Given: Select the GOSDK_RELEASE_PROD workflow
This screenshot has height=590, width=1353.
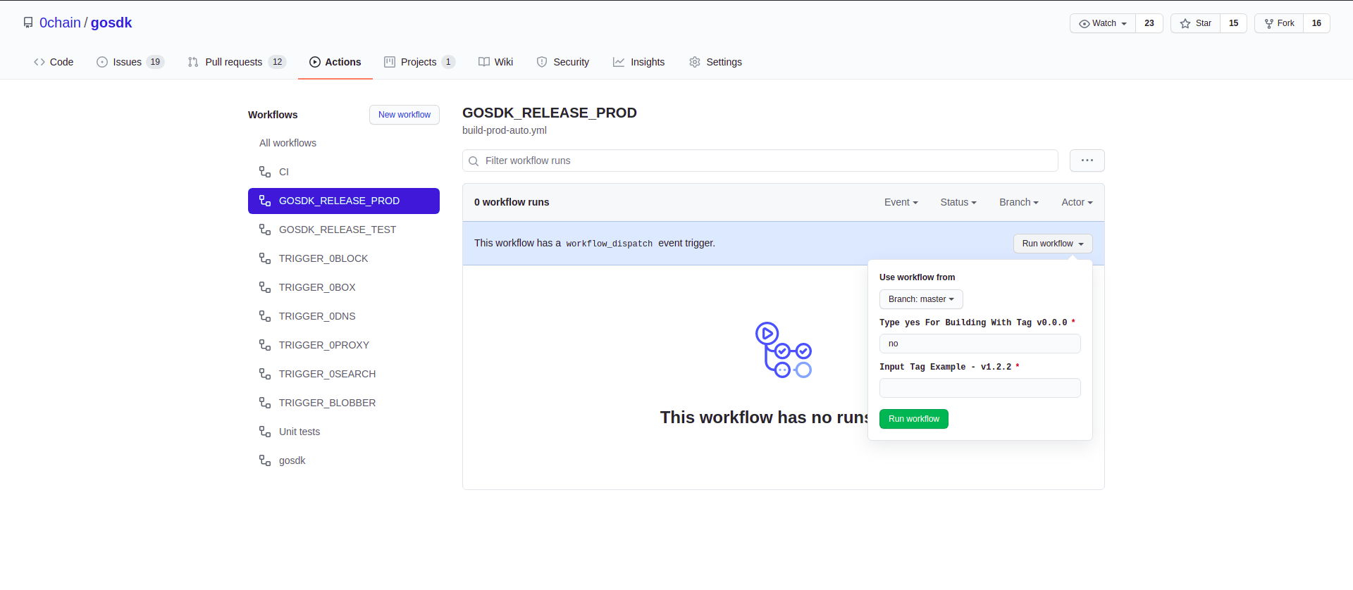Looking at the screenshot, I should 344,201.
